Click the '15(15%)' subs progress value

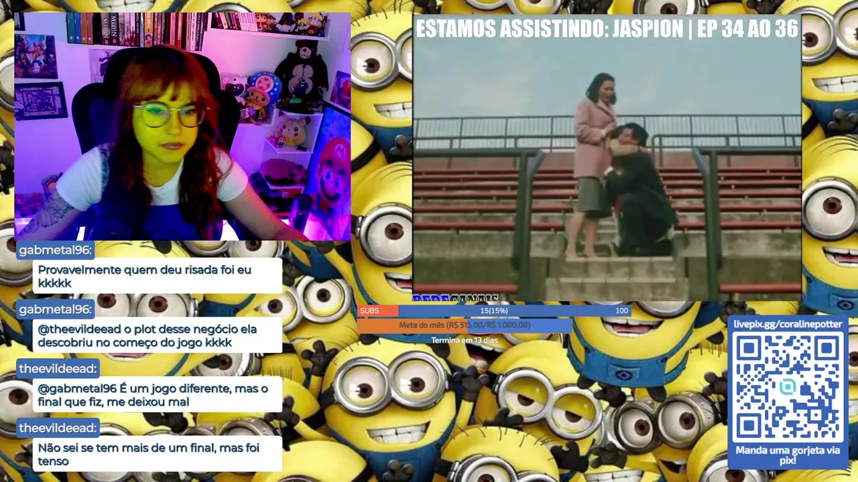point(494,311)
